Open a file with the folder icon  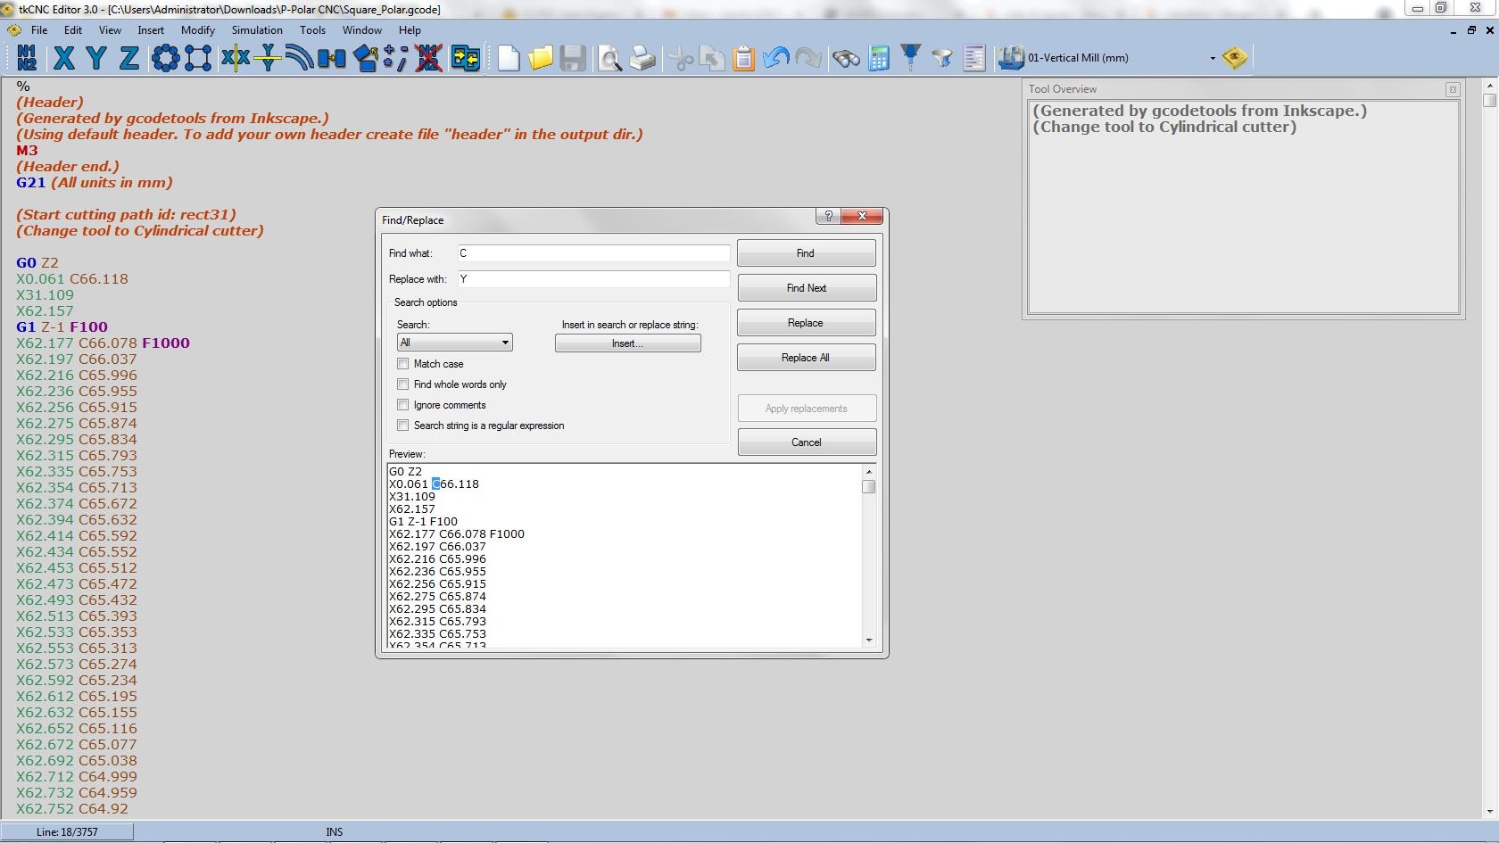541,58
